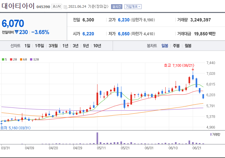
Task: Click the 고가 value 6,230
Action: (x=124, y=20)
